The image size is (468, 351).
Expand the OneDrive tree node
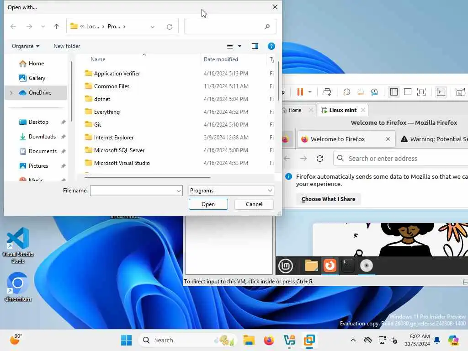pyautogui.click(x=11, y=93)
